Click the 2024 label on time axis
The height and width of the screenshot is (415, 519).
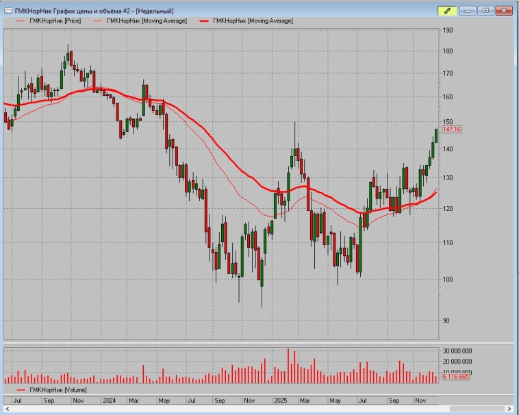110,401
